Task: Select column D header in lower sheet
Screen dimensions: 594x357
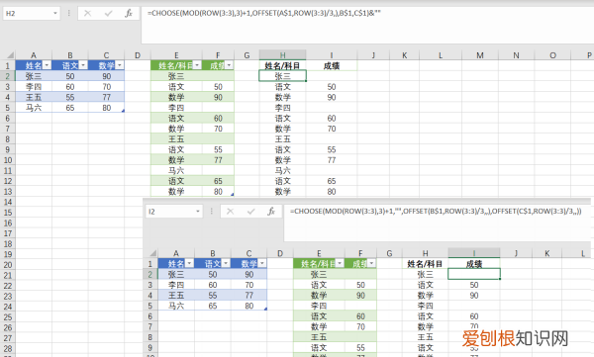Action: point(280,253)
